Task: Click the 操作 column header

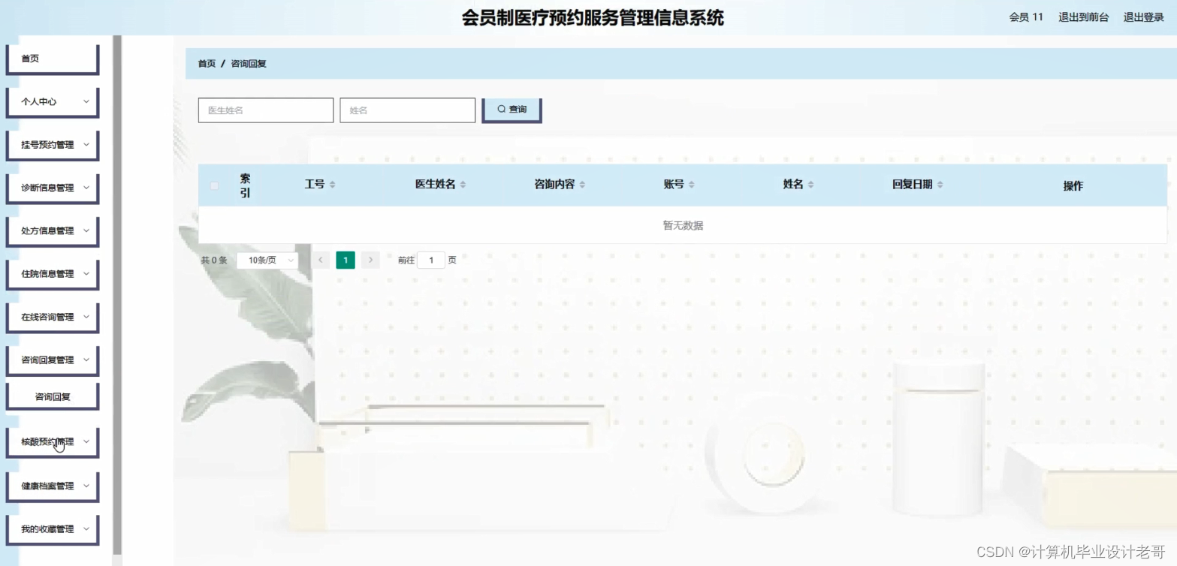Action: click(x=1073, y=186)
